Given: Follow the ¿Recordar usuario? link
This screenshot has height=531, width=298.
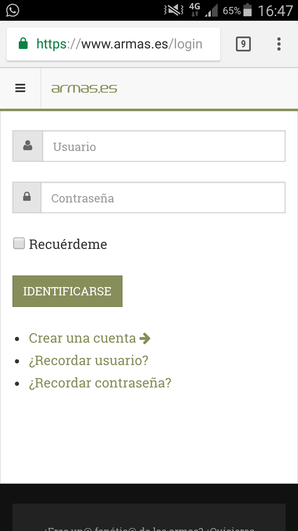Looking at the screenshot, I should (x=89, y=360).
